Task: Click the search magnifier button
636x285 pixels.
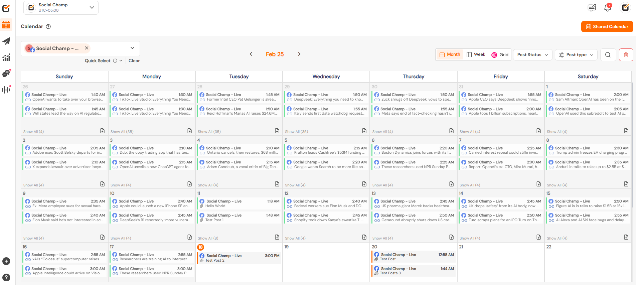Action: (x=608, y=55)
